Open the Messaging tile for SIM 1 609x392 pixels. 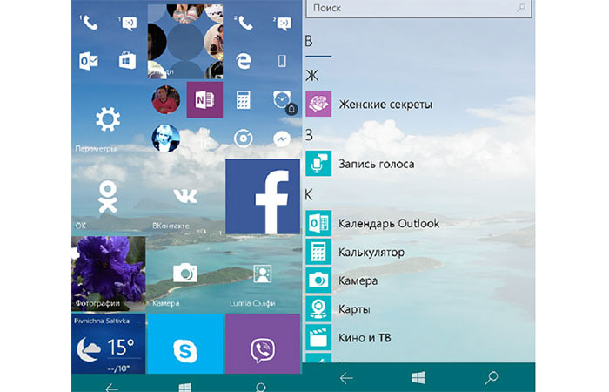pyautogui.click(x=128, y=23)
